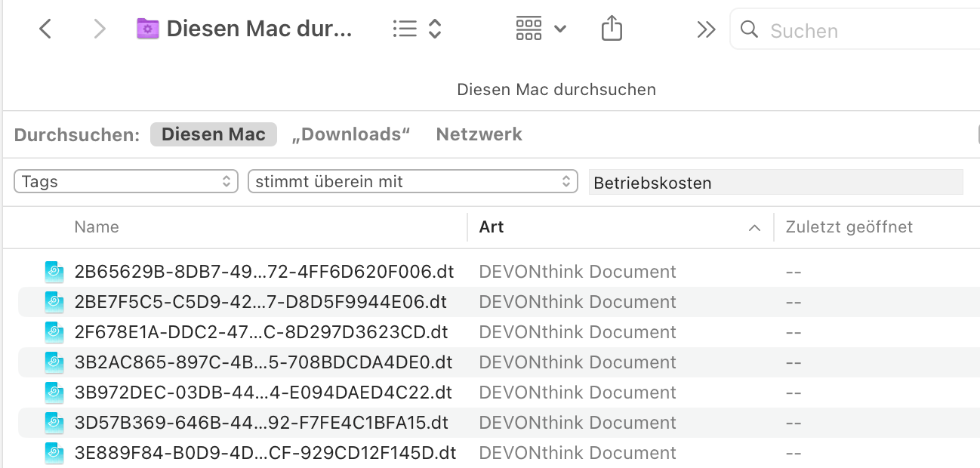Sort by Zuletzt geöffnet column

click(x=849, y=227)
